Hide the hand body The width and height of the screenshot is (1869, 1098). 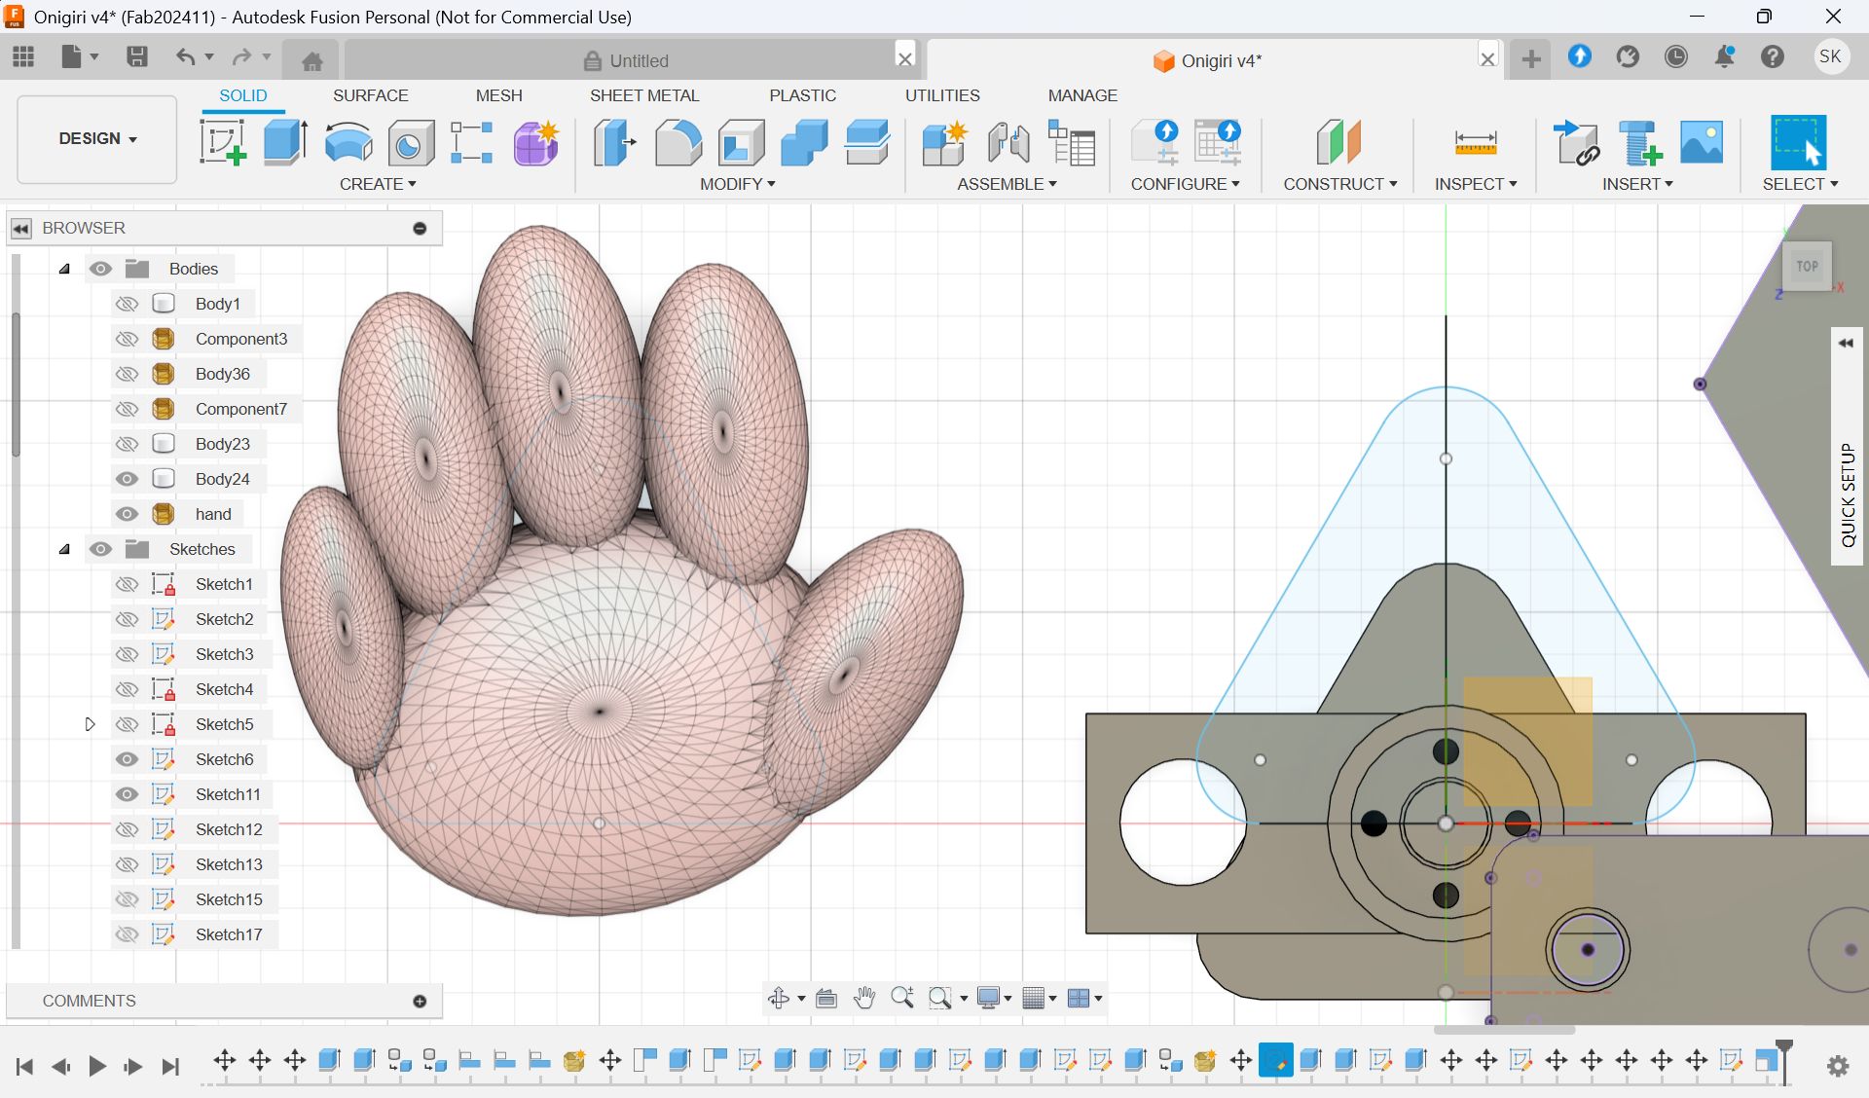(x=127, y=514)
